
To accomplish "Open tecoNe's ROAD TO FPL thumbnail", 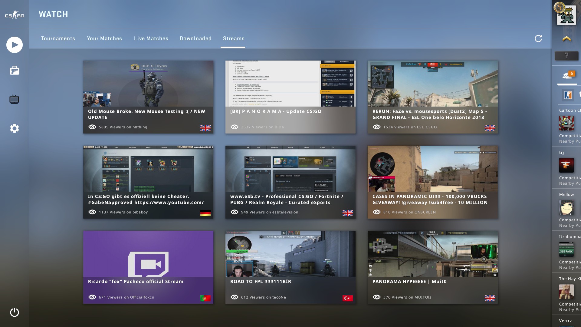I will tap(290, 254).
